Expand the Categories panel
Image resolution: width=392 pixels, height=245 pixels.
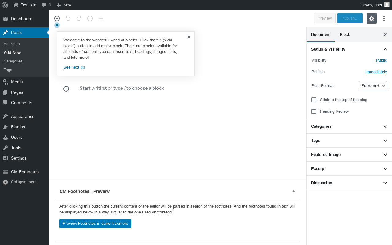point(349,126)
